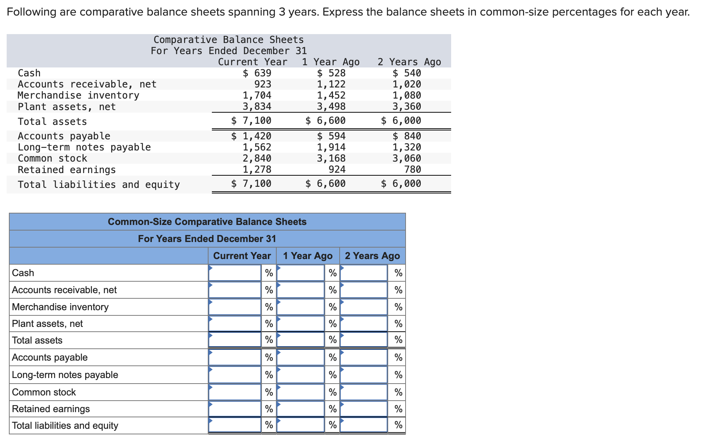
Task: Click Total liabilities and equity Current Year input
Action: 235,425
